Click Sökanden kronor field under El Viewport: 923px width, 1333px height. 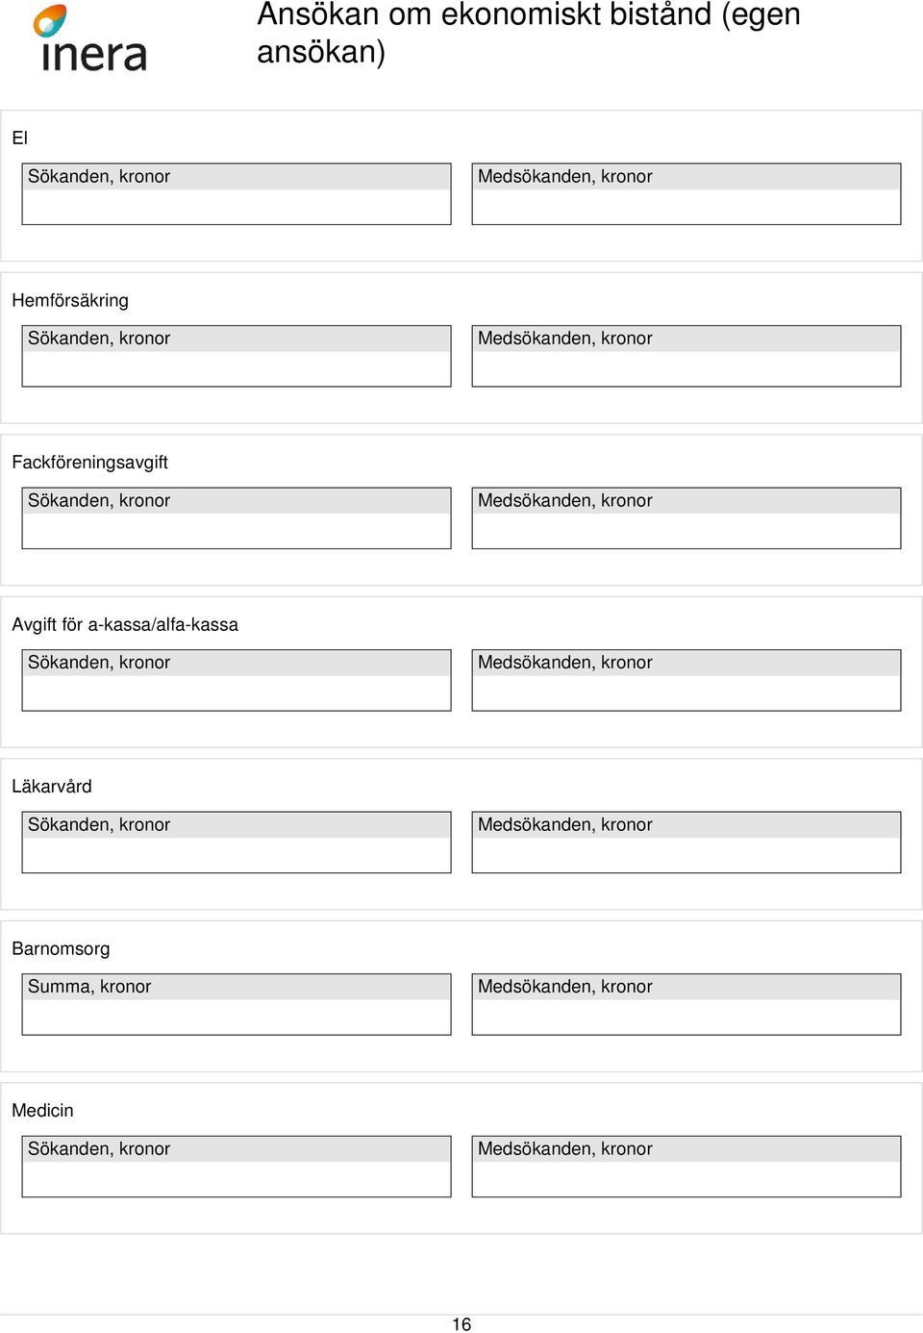pyautogui.click(x=237, y=194)
